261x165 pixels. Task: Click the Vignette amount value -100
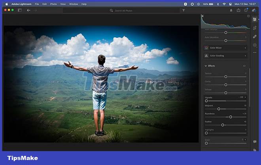pos(241,97)
